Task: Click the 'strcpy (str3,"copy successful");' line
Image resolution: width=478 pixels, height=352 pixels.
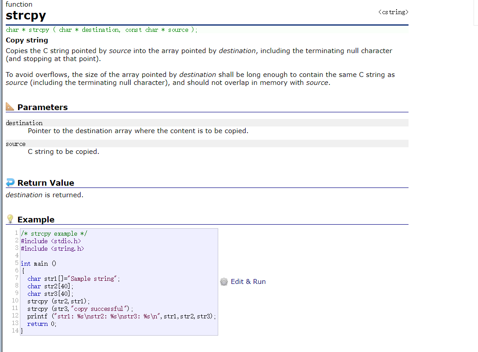Action: (80, 309)
